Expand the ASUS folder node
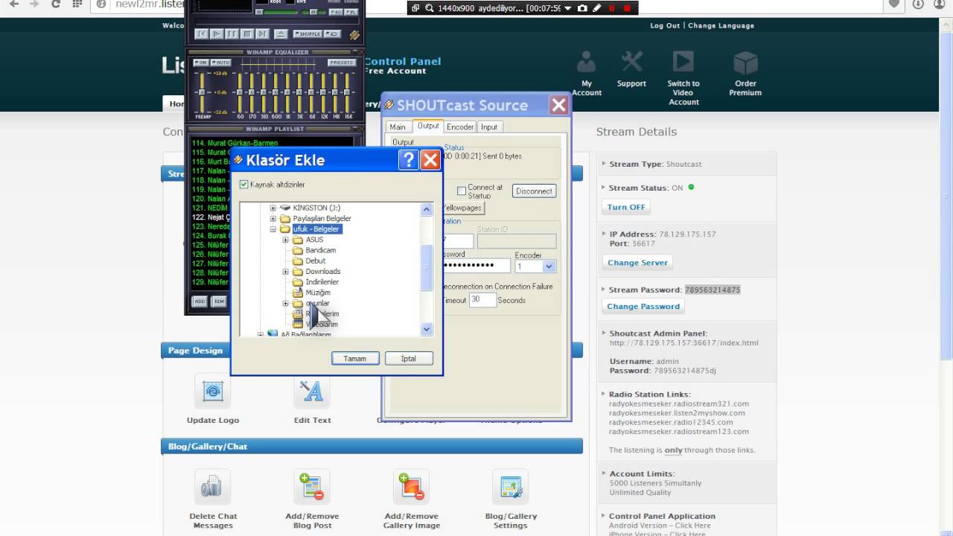953x536 pixels. pos(286,240)
